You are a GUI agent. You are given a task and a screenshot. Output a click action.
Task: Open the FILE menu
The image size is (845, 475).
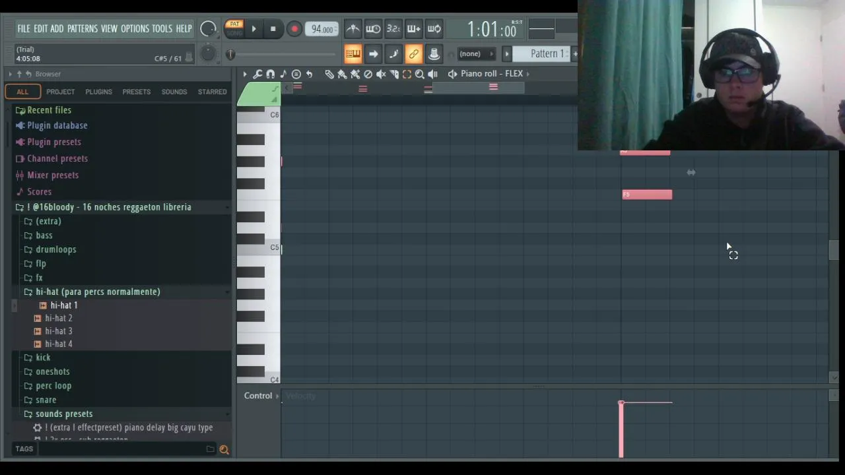point(24,28)
